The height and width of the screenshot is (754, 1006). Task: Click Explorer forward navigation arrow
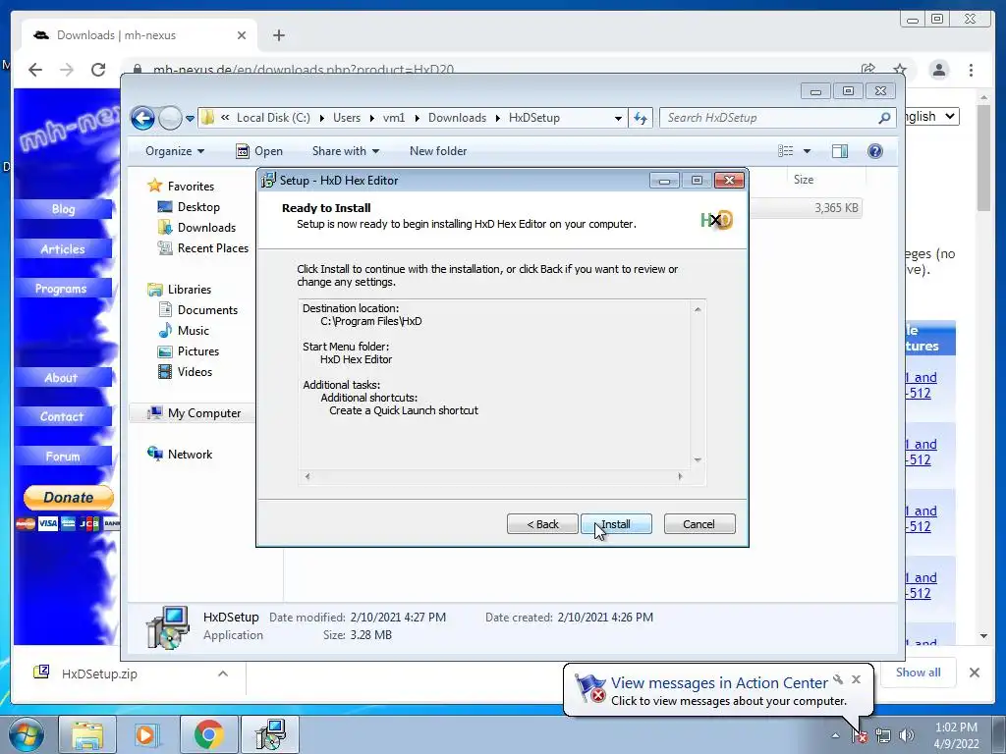pyautogui.click(x=170, y=118)
